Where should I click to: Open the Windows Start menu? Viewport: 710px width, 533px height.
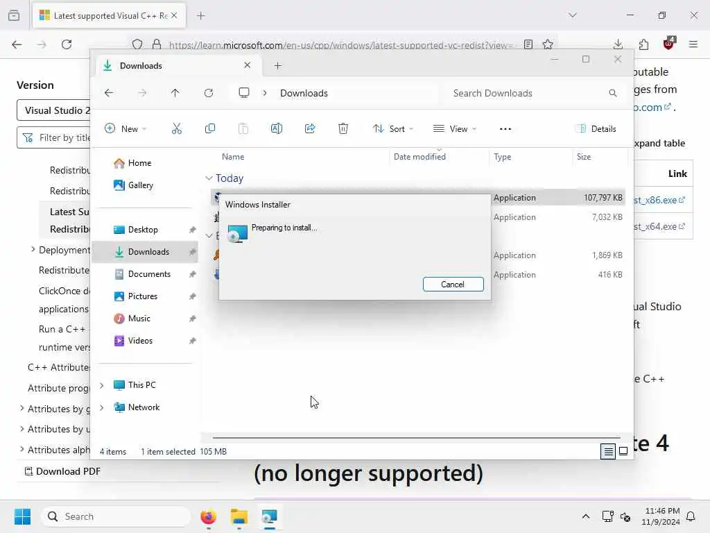pos(22,516)
